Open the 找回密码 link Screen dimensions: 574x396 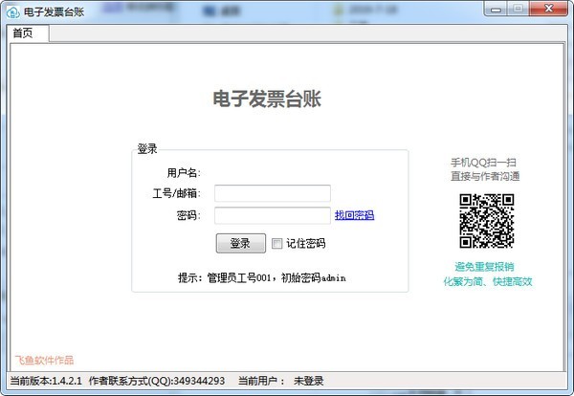click(x=354, y=216)
